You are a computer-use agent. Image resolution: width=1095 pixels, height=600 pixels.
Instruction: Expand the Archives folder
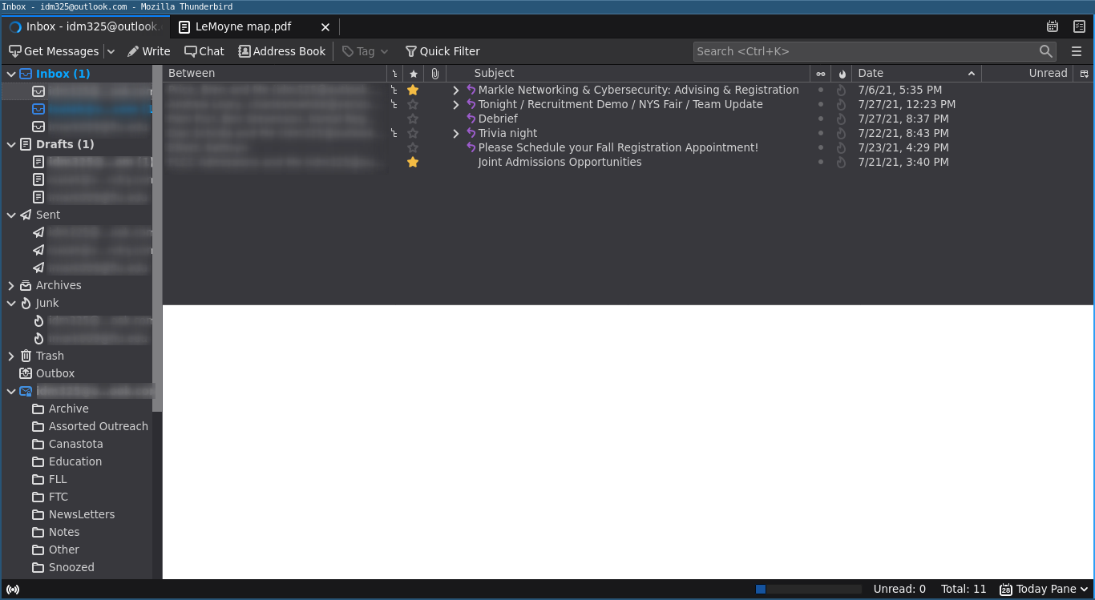point(11,285)
